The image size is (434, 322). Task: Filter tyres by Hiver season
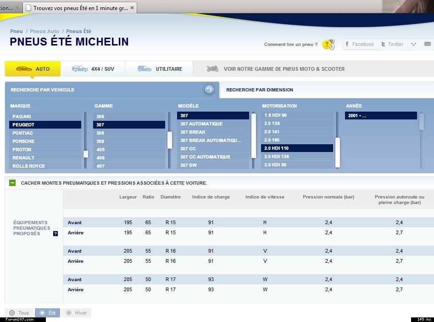[77, 313]
